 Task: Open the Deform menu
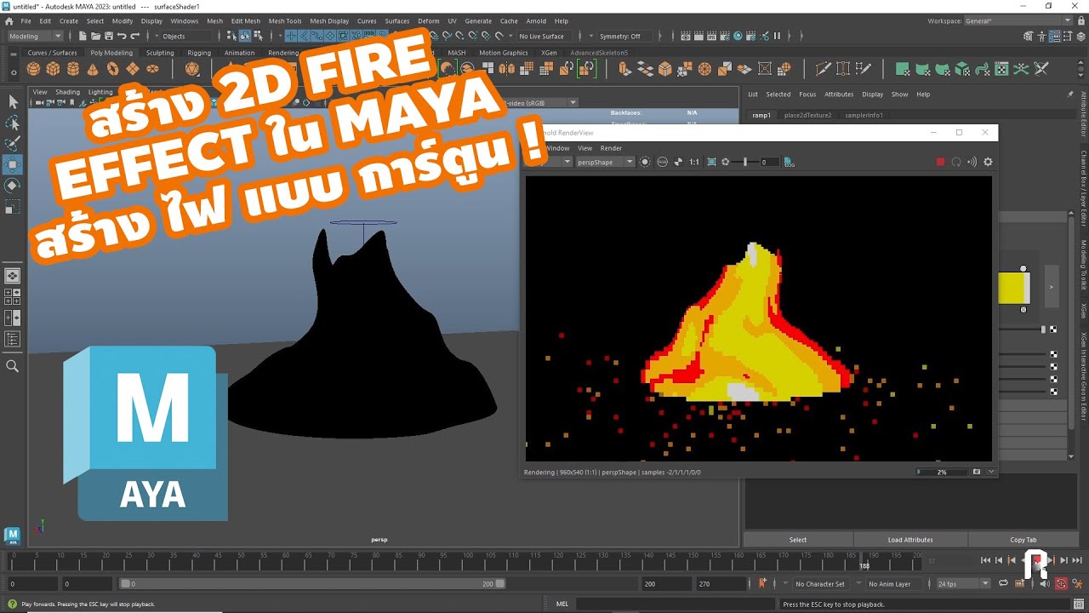tap(429, 20)
